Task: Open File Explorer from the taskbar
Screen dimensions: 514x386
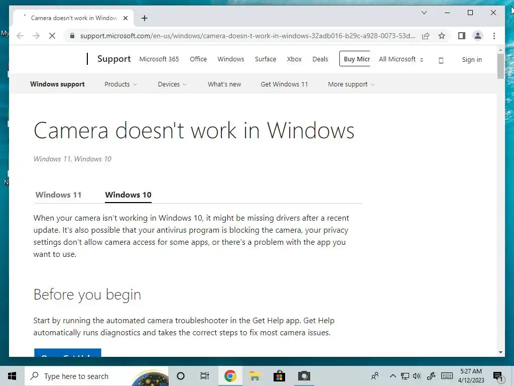Action: coord(254,376)
